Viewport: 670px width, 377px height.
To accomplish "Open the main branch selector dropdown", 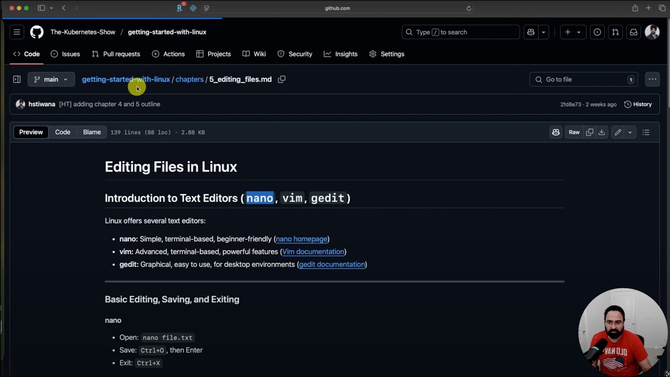I will point(51,80).
